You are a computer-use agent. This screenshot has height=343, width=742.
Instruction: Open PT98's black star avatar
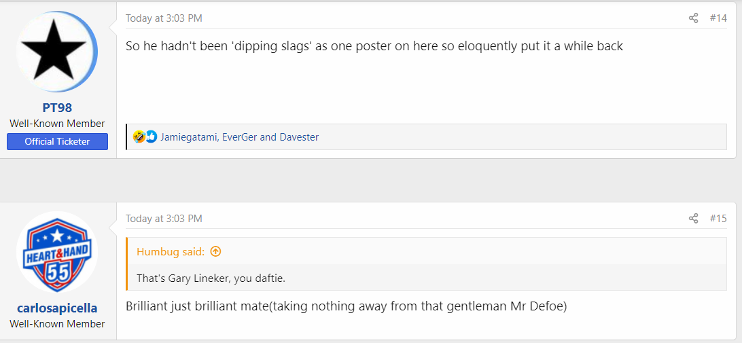[57, 52]
